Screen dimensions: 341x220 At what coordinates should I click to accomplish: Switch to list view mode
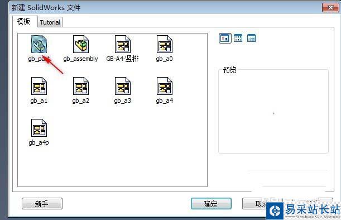(x=238, y=39)
